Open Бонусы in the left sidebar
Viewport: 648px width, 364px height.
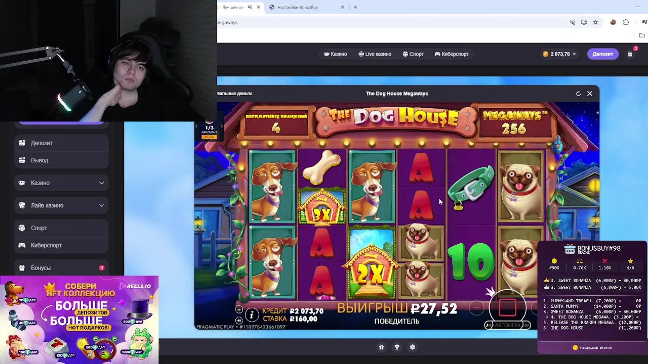pyautogui.click(x=61, y=268)
